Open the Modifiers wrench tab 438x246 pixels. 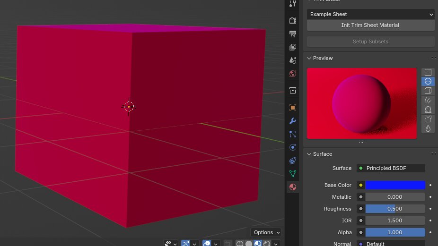292,121
